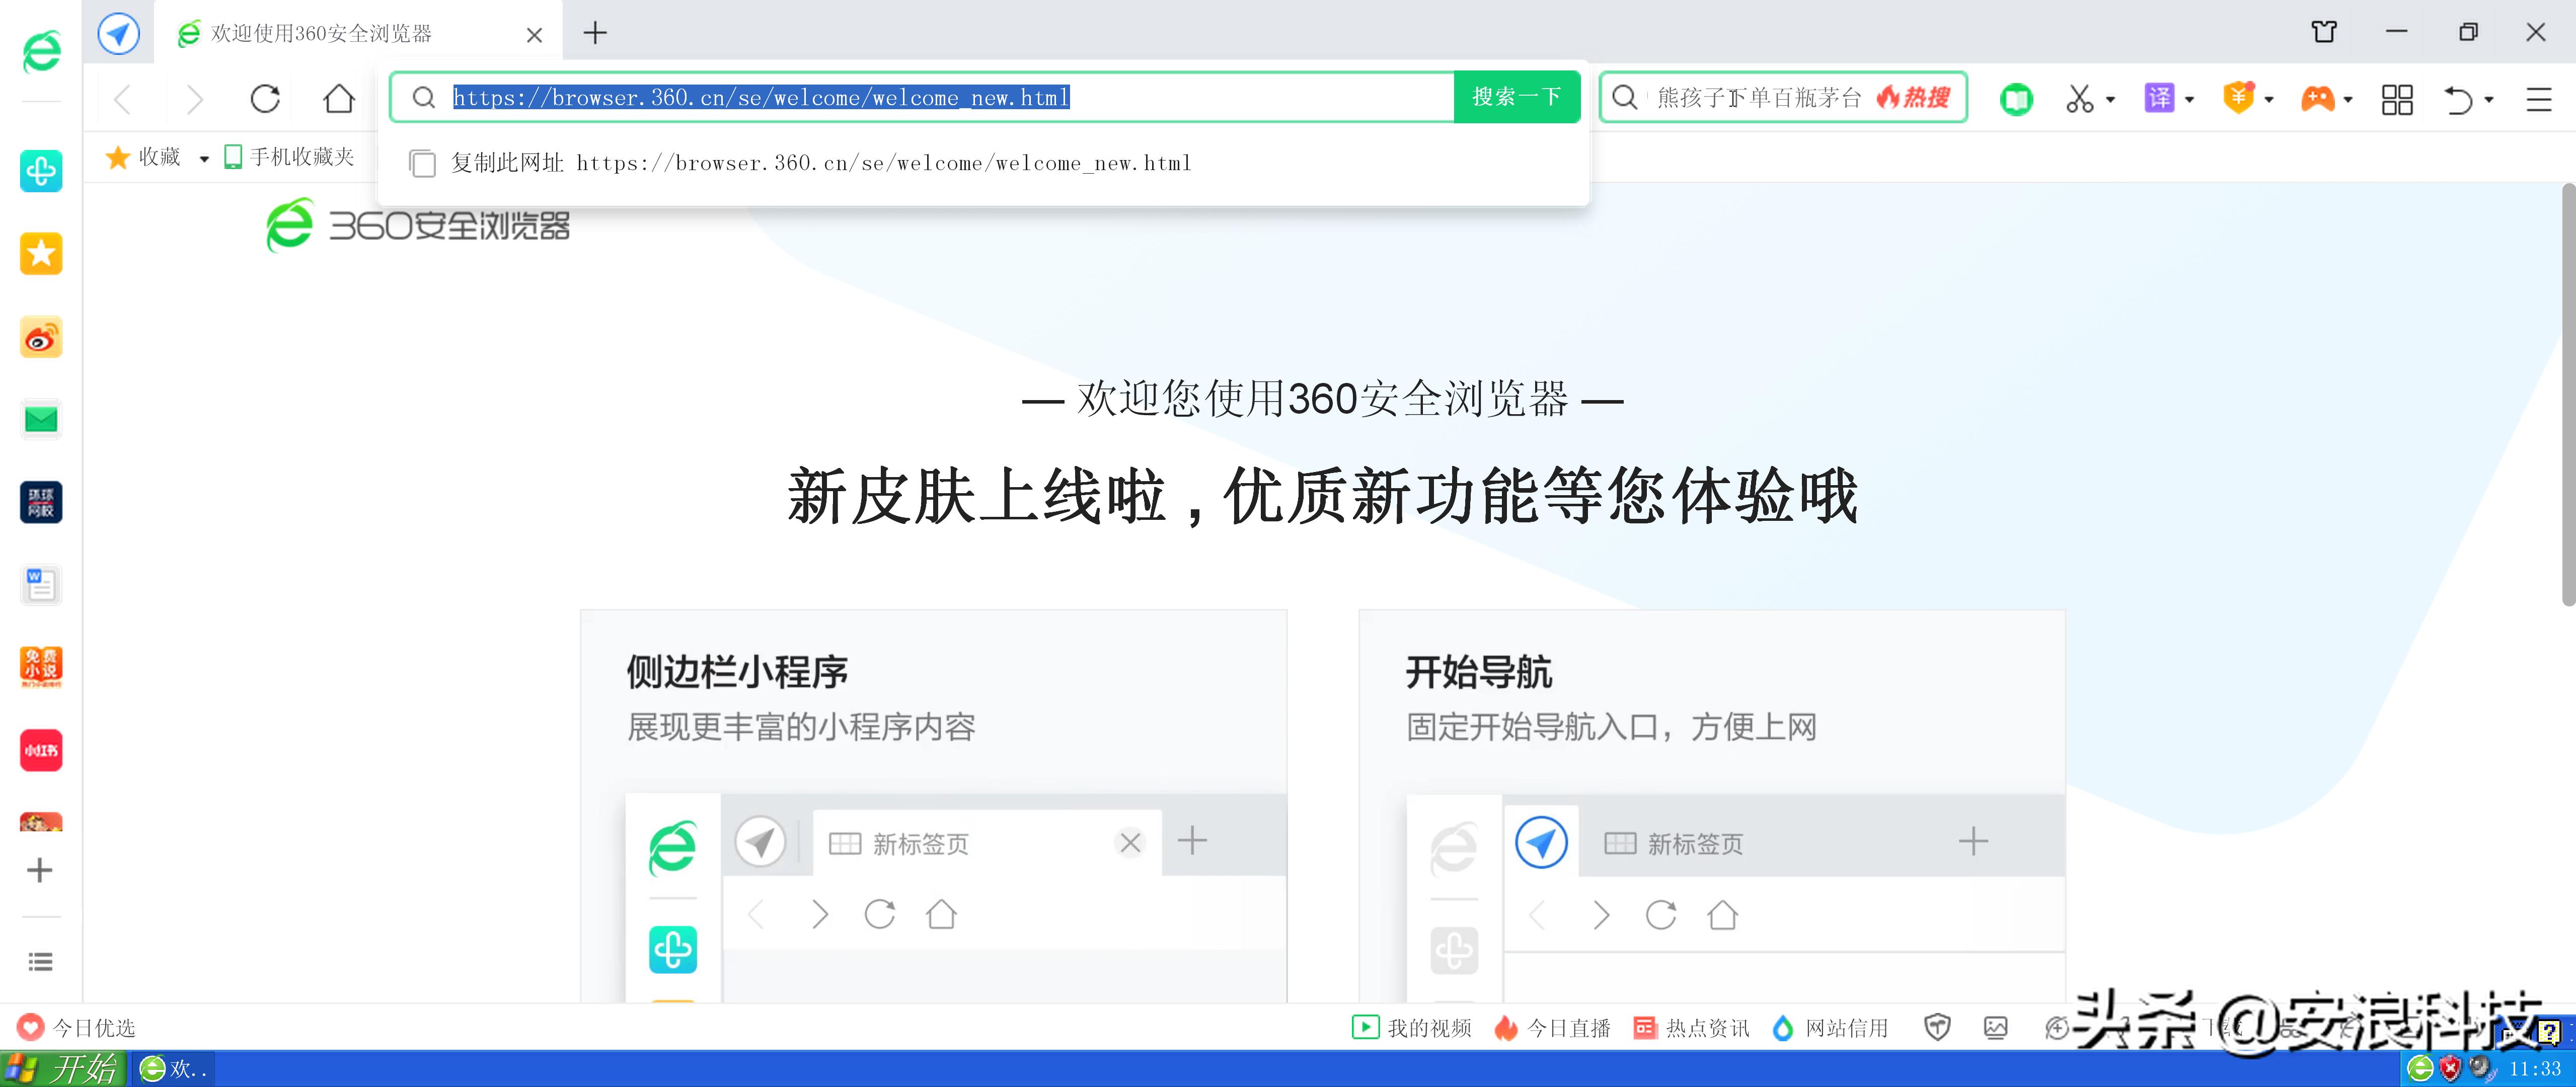Enable reading mode with the green book icon
The width and height of the screenshot is (2576, 1087).
(x=2016, y=99)
